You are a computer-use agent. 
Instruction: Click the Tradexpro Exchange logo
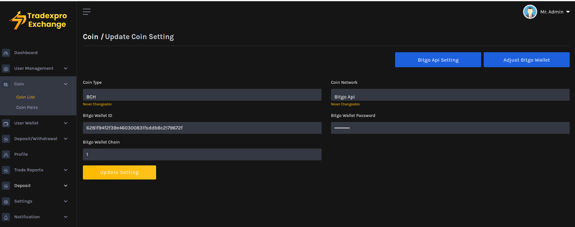click(x=38, y=20)
